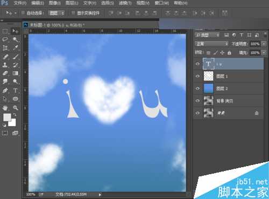Select the Pen tool
The height and width of the screenshot is (199, 269).
[x=5, y=90]
